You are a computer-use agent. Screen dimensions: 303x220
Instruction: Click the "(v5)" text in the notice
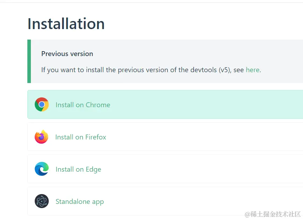[225, 70]
